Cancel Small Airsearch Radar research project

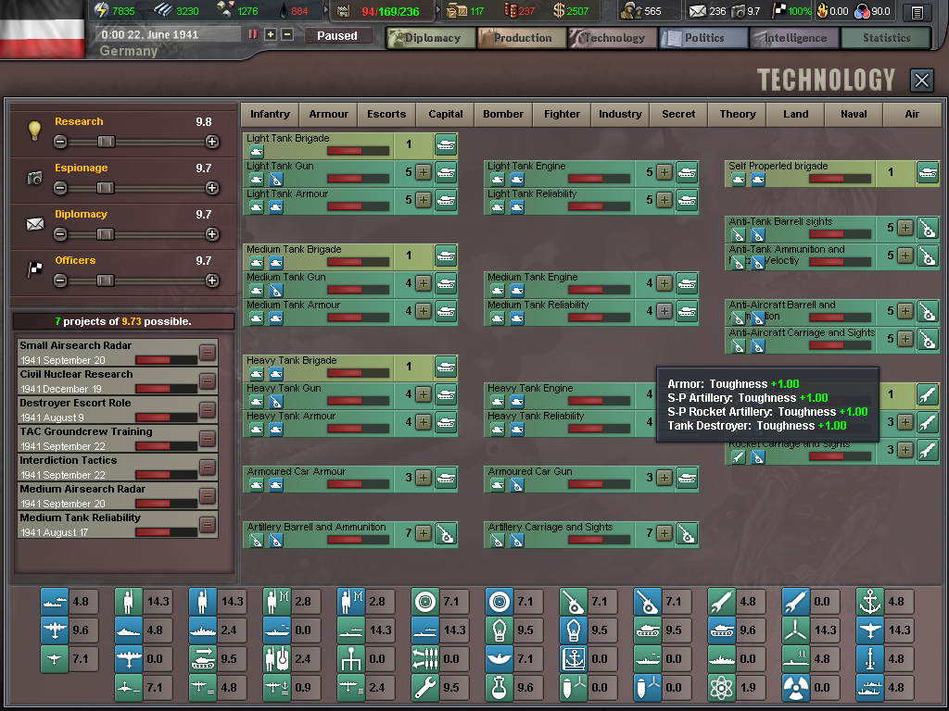[x=208, y=353]
